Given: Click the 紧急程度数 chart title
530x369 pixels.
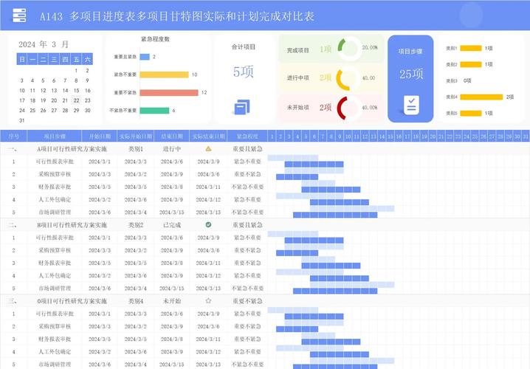Looking at the screenshot, I should point(155,39).
